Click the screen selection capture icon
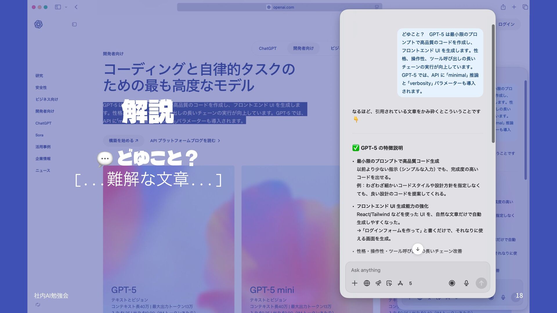The height and width of the screenshot is (313, 557). point(389,283)
